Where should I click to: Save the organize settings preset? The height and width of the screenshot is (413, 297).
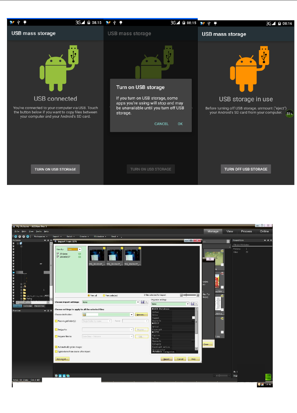click(192, 304)
